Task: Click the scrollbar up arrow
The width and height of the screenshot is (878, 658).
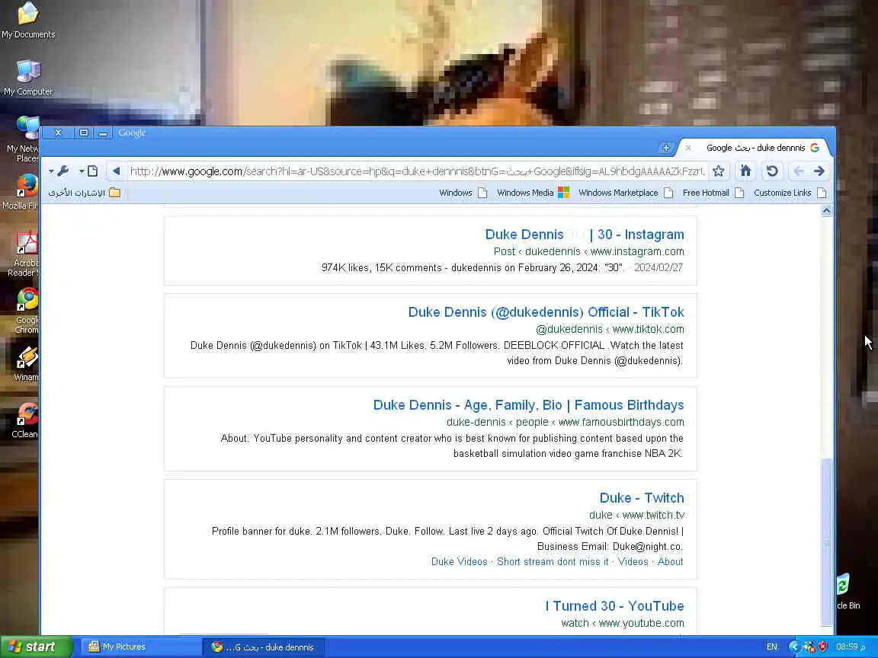Action: 826,211
